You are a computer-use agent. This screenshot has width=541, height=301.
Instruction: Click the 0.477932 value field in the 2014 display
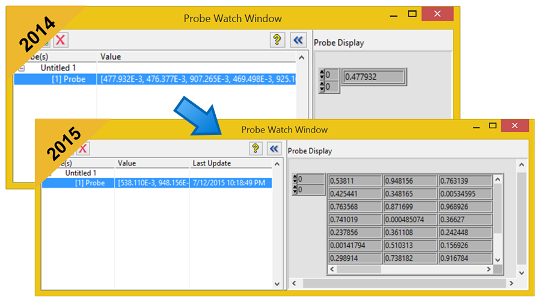pos(373,76)
